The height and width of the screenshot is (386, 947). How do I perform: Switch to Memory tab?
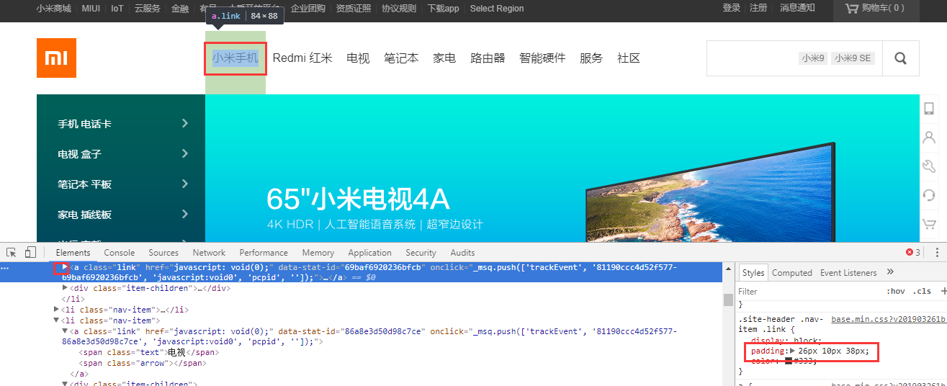(x=318, y=253)
